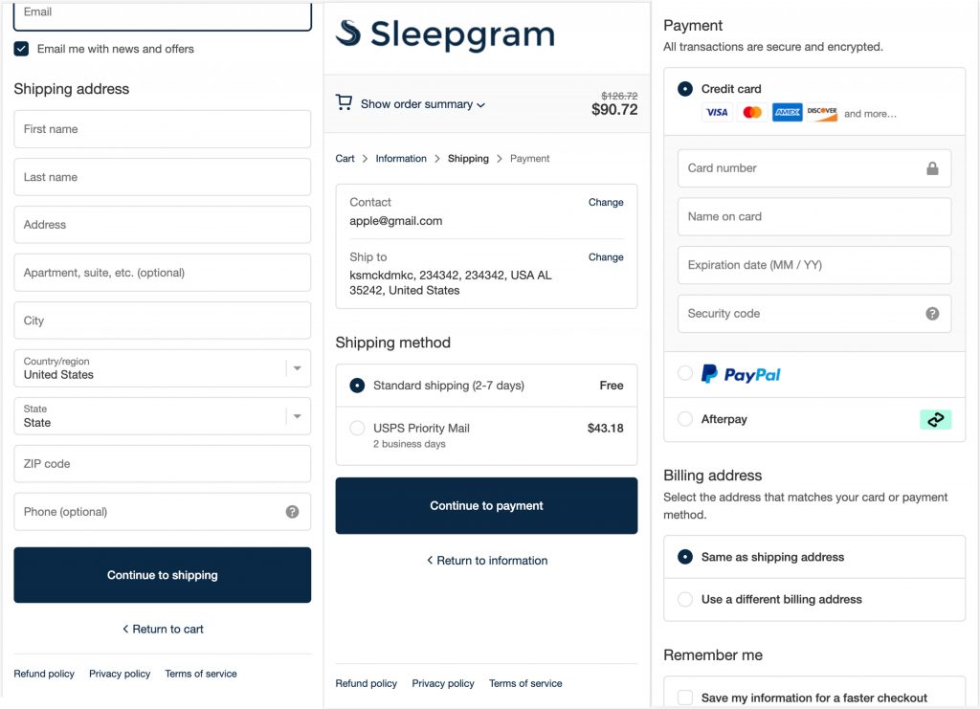Select Use a different billing address
980x709 pixels.
pyautogui.click(x=685, y=600)
